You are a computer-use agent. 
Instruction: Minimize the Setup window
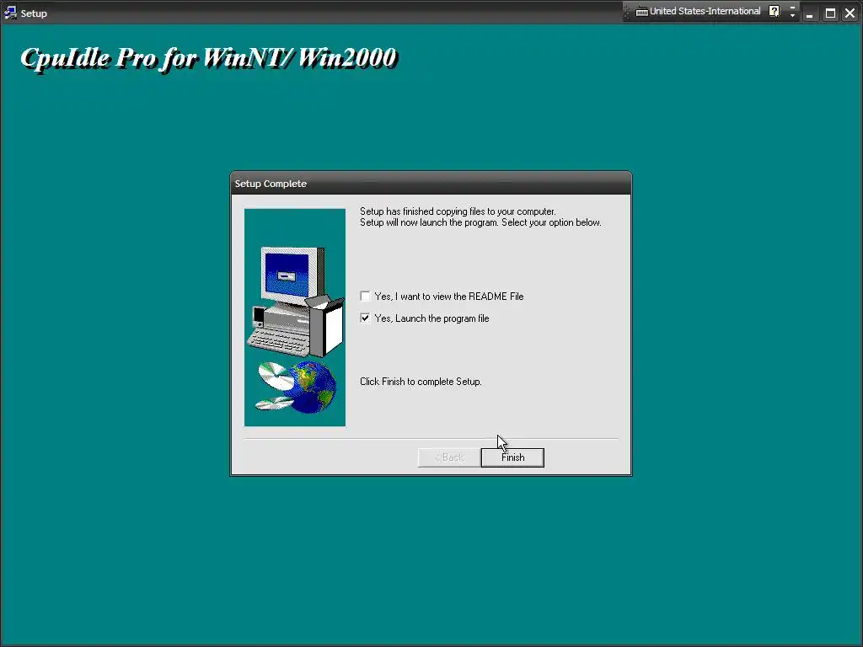[809, 13]
